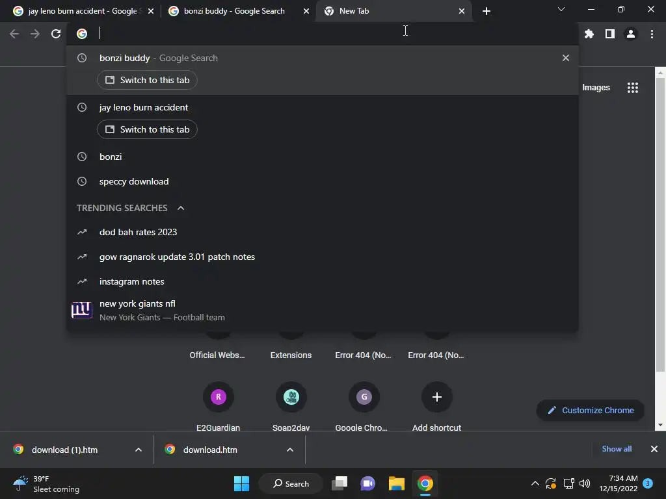Pick the dod bah rates 2023 trend
The width and height of the screenshot is (666, 499).
click(323, 232)
